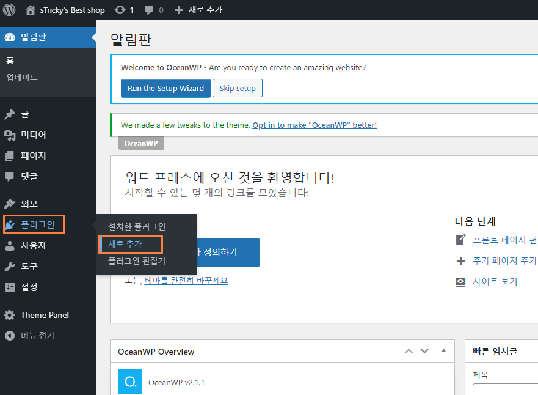This screenshot has width=538, height=395.
Task: Move OceanWP Overview widget up
Action: point(409,351)
